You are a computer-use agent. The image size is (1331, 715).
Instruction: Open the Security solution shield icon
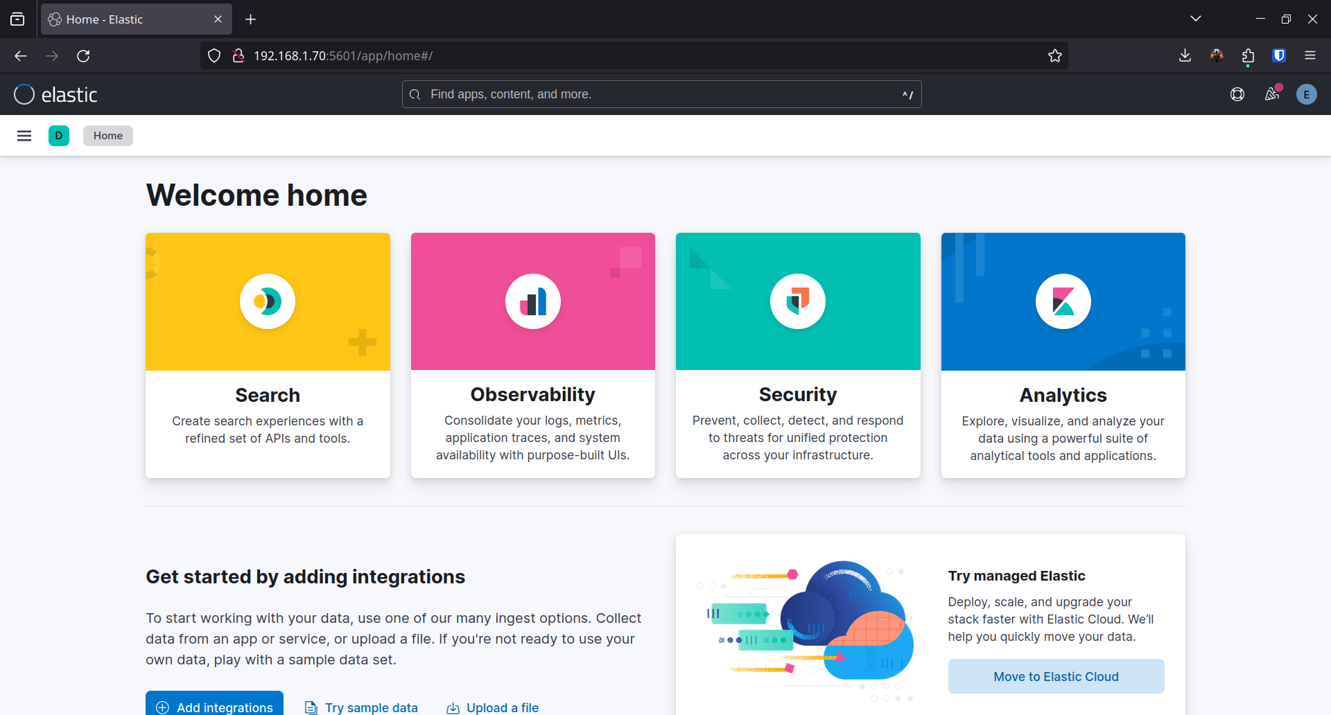798,301
